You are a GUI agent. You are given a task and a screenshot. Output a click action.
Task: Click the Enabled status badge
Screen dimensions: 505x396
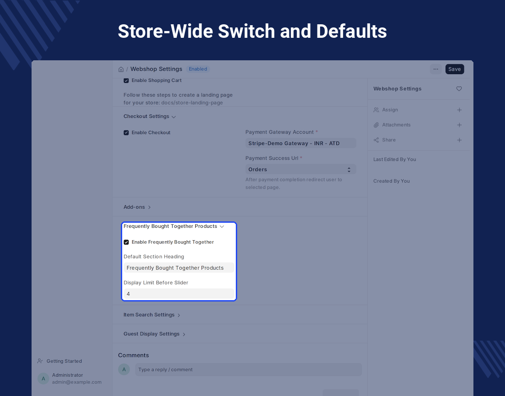click(x=198, y=69)
